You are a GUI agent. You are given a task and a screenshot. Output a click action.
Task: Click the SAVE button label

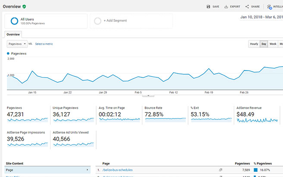coord(216,6)
